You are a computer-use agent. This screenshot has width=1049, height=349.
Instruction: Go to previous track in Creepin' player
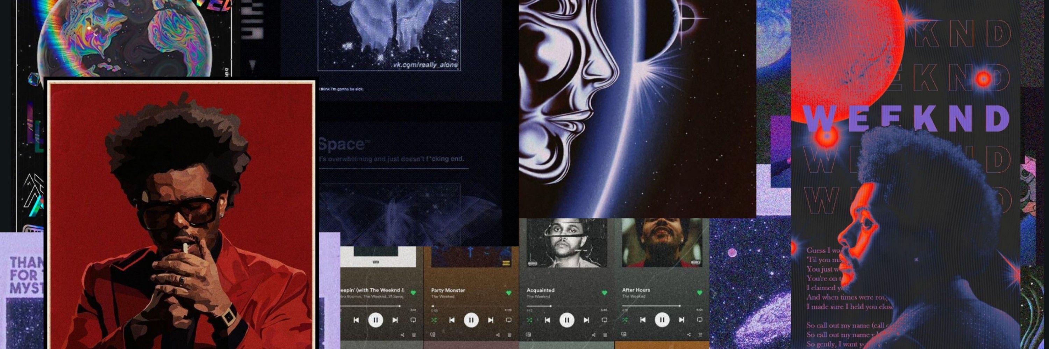356,320
